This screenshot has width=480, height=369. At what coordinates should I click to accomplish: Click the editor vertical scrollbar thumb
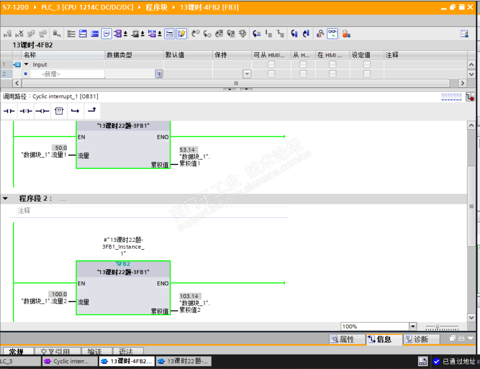[x=471, y=206]
